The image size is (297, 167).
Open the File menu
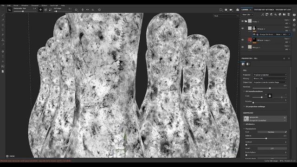click(x=3, y=6)
